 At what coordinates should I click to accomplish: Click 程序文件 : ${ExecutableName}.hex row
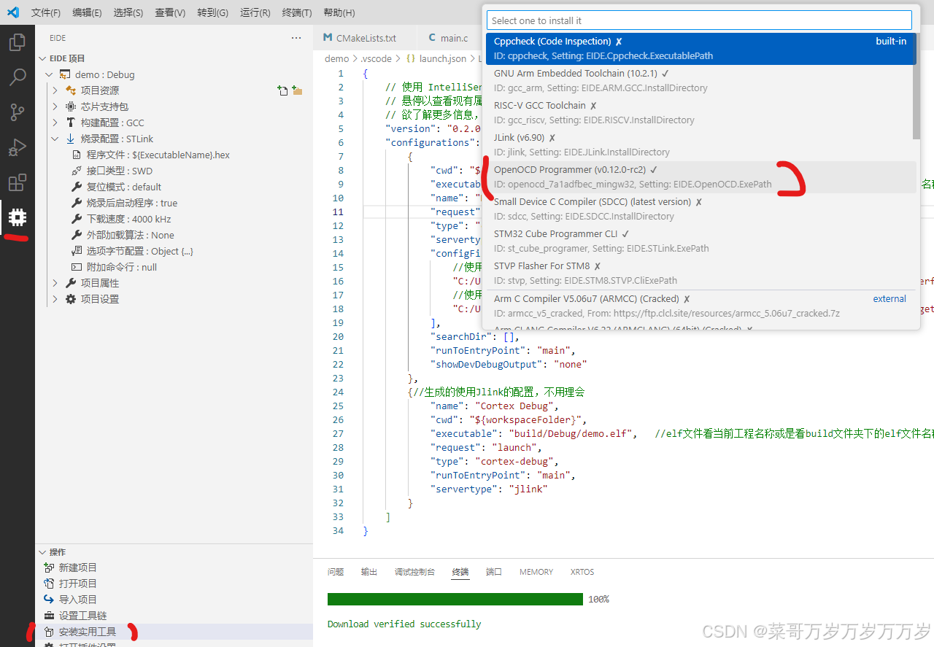(174, 155)
